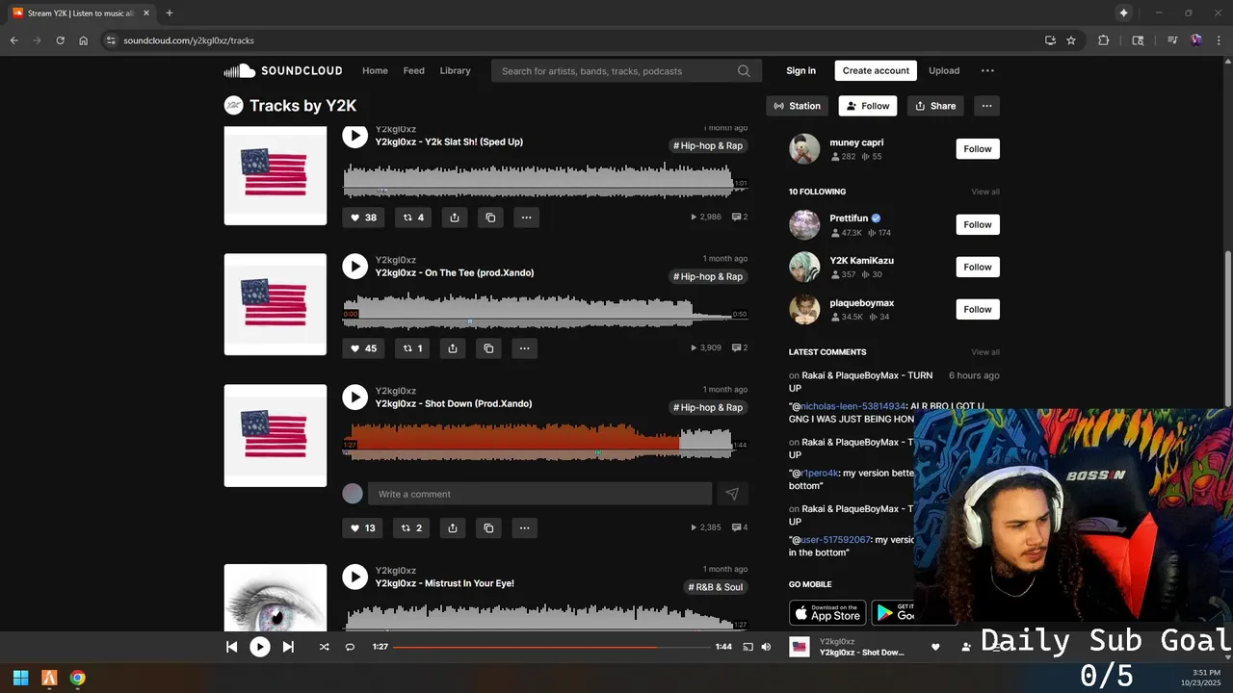1233x693 pixels.
Task: Download on the App Store badge
Action: (827, 613)
